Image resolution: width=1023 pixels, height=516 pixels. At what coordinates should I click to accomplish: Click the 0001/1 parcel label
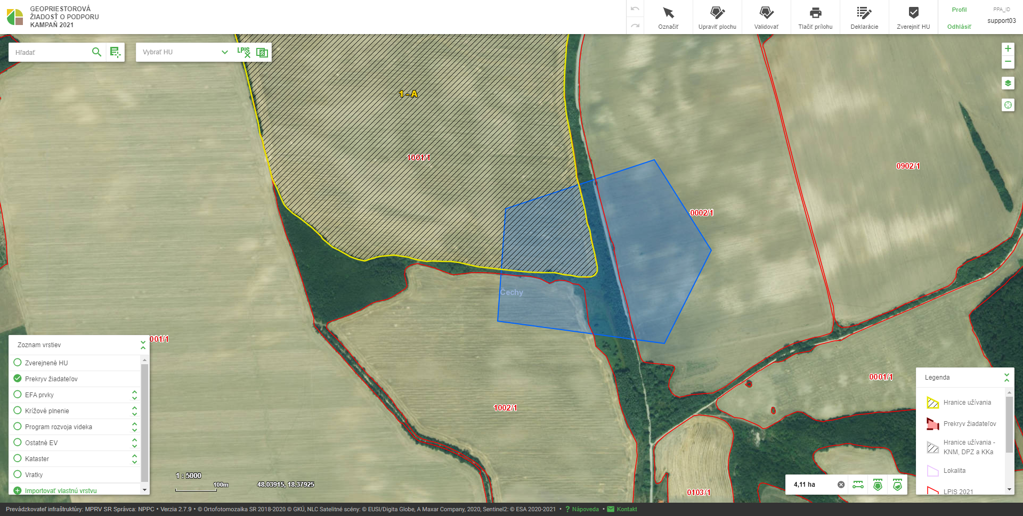[x=881, y=376]
